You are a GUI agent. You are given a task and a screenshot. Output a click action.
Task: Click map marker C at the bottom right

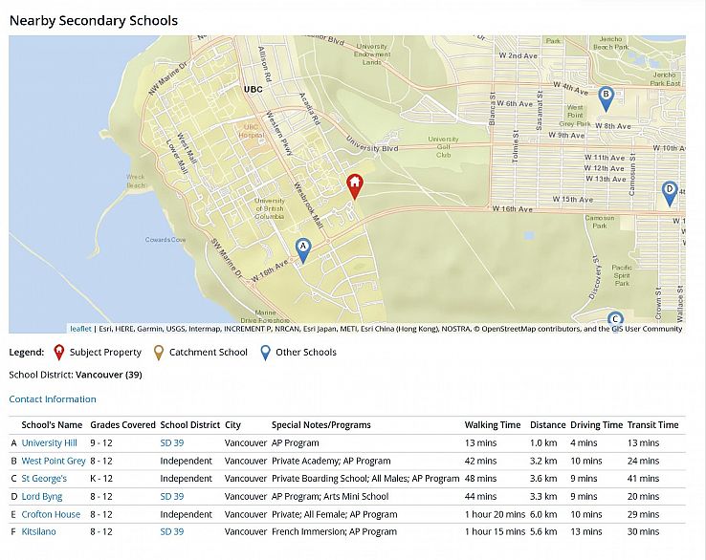click(615, 319)
